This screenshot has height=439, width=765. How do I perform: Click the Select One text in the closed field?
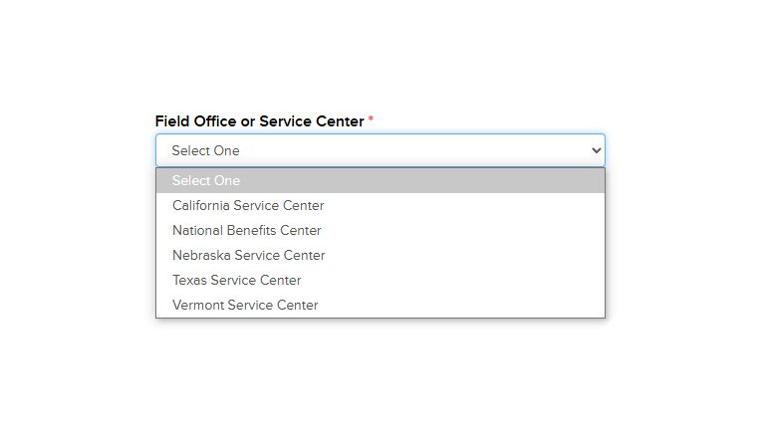pos(205,150)
